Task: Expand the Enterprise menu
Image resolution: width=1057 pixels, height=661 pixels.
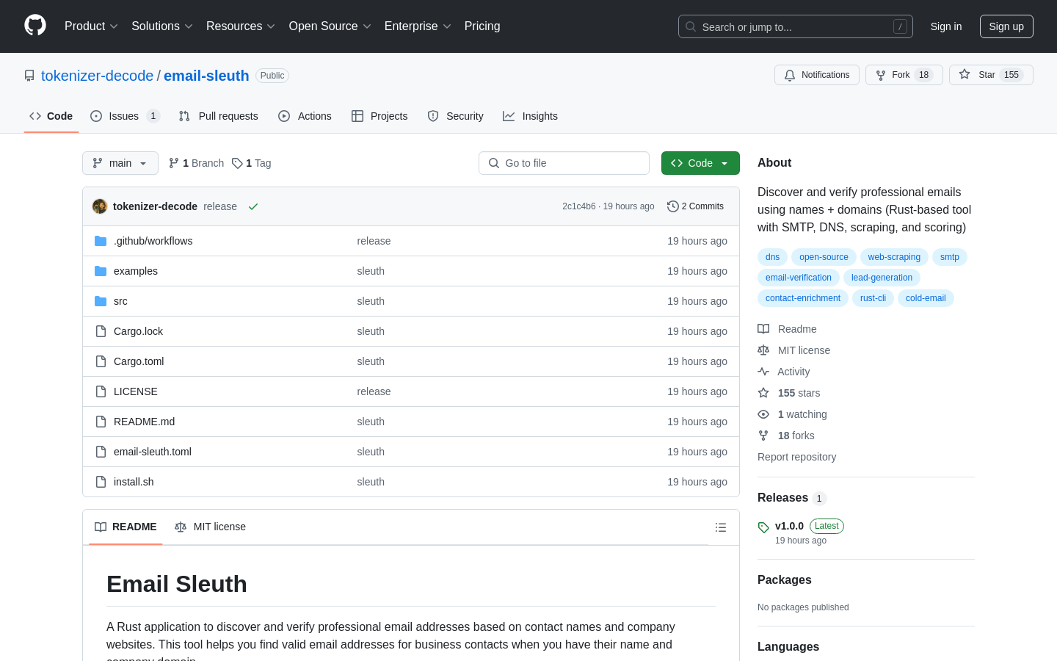Action: (x=418, y=26)
